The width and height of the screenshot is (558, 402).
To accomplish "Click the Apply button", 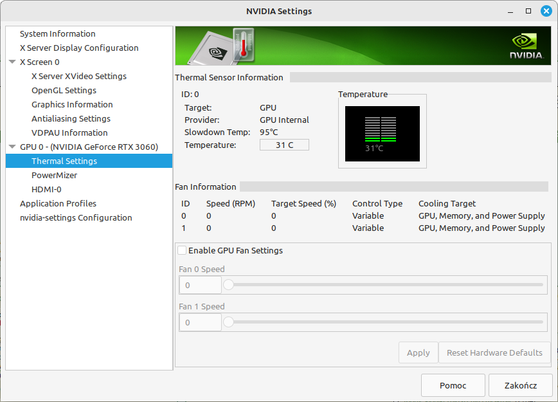I will pyautogui.click(x=418, y=352).
